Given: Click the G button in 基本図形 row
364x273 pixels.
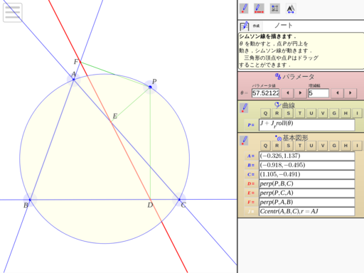Looking at the screenshot, I should click(x=334, y=146).
